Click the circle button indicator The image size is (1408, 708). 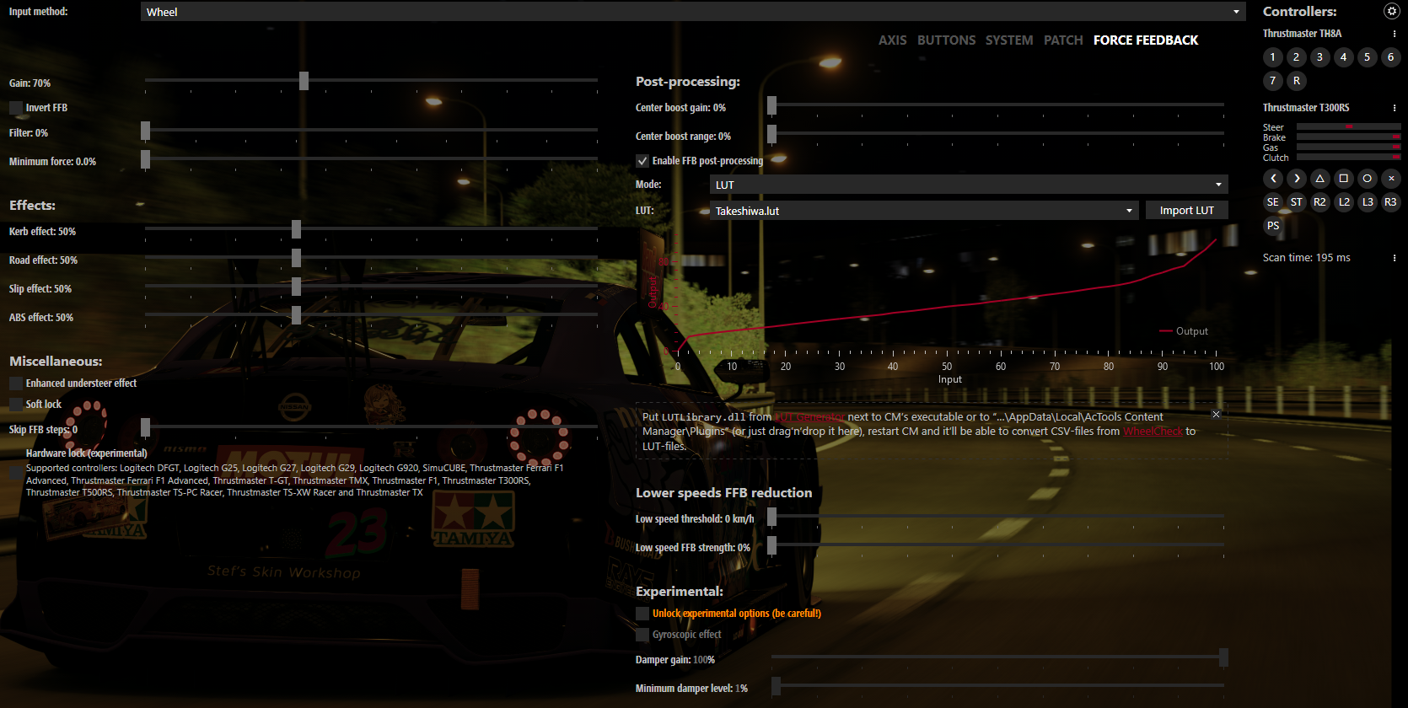click(1368, 179)
